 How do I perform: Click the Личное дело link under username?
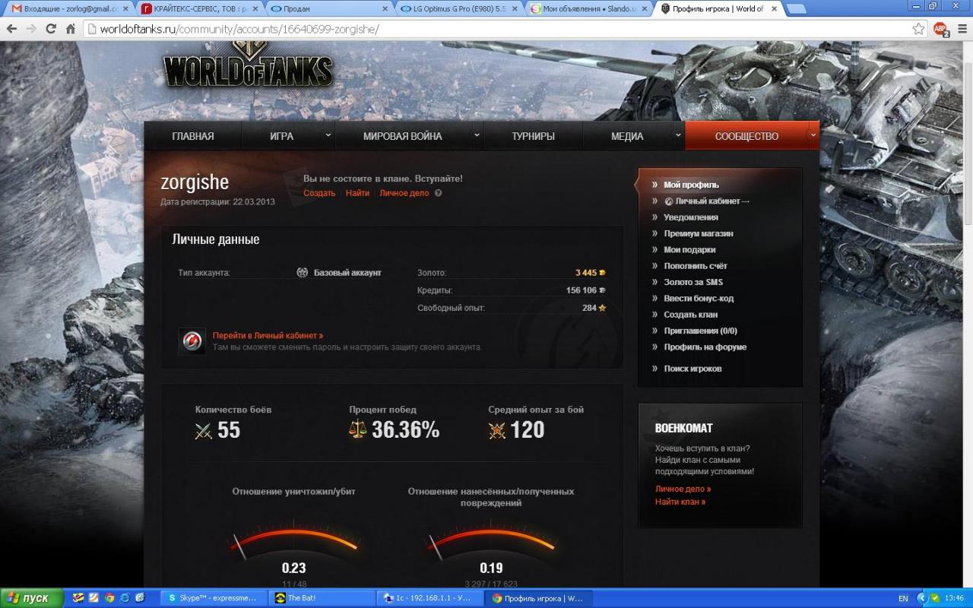404,193
